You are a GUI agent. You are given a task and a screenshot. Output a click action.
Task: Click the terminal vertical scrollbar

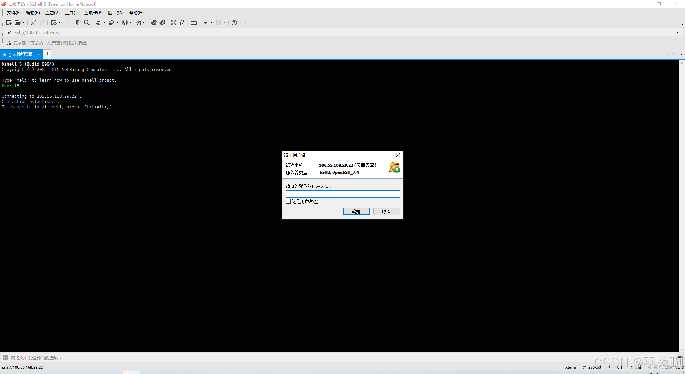pyautogui.click(x=682, y=206)
